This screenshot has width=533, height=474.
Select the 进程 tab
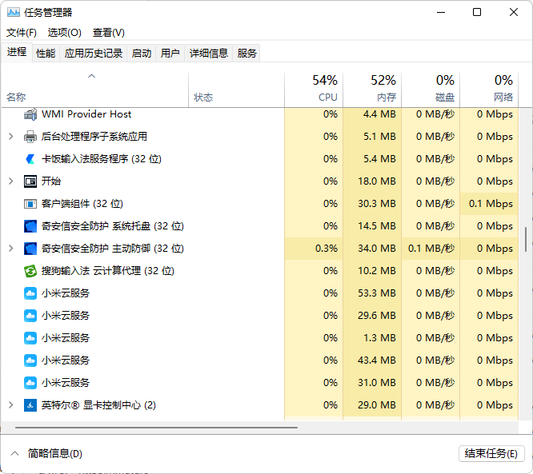(x=17, y=52)
